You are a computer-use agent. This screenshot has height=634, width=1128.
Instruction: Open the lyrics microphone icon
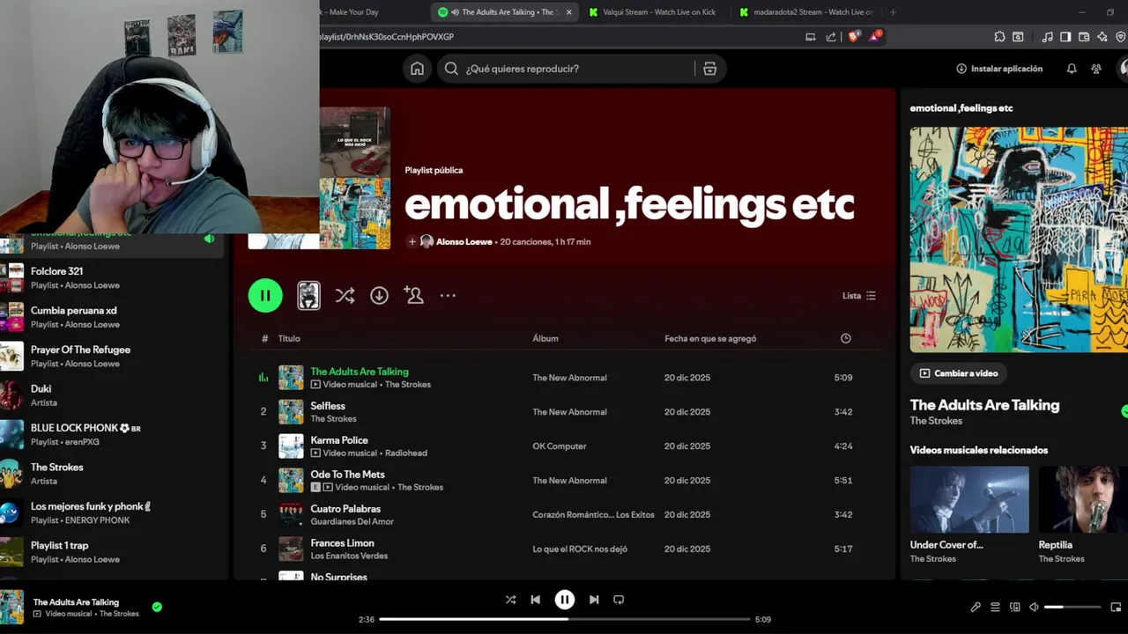pos(976,607)
